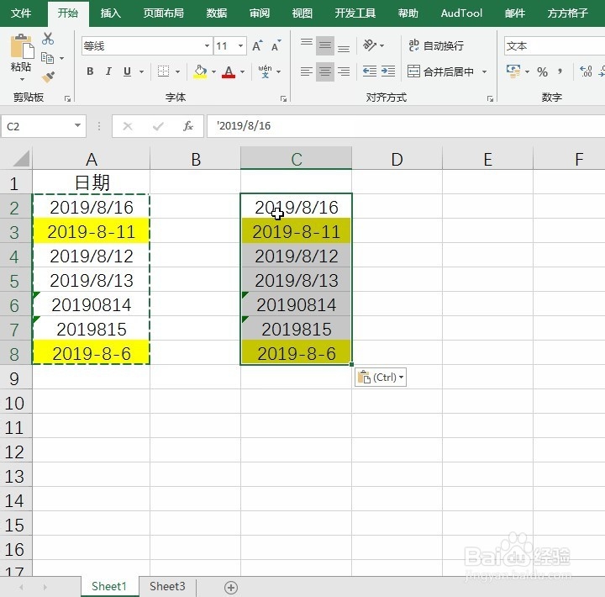Open the font name 等线 dropdown
Viewport: 605px width, 597px height.
point(208,46)
